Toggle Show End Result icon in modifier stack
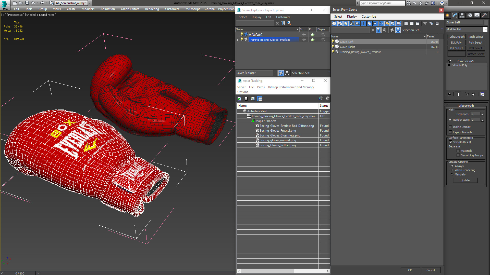The width and height of the screenshot is (490, 275). [x=458, y=94]
